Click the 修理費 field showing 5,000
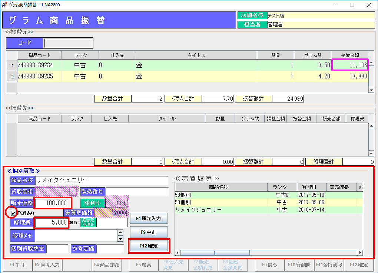Screen dimensions: 378x273 coord(52,223)
